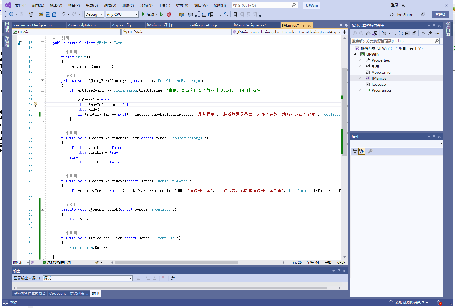The image size is (455, 308).
Task: Expand the 引用 references node
Action: (360, 66)
